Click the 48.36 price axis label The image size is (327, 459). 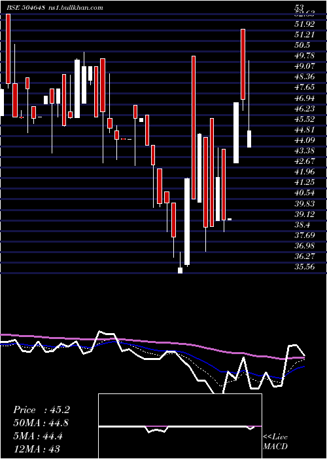tap(305, 77)
